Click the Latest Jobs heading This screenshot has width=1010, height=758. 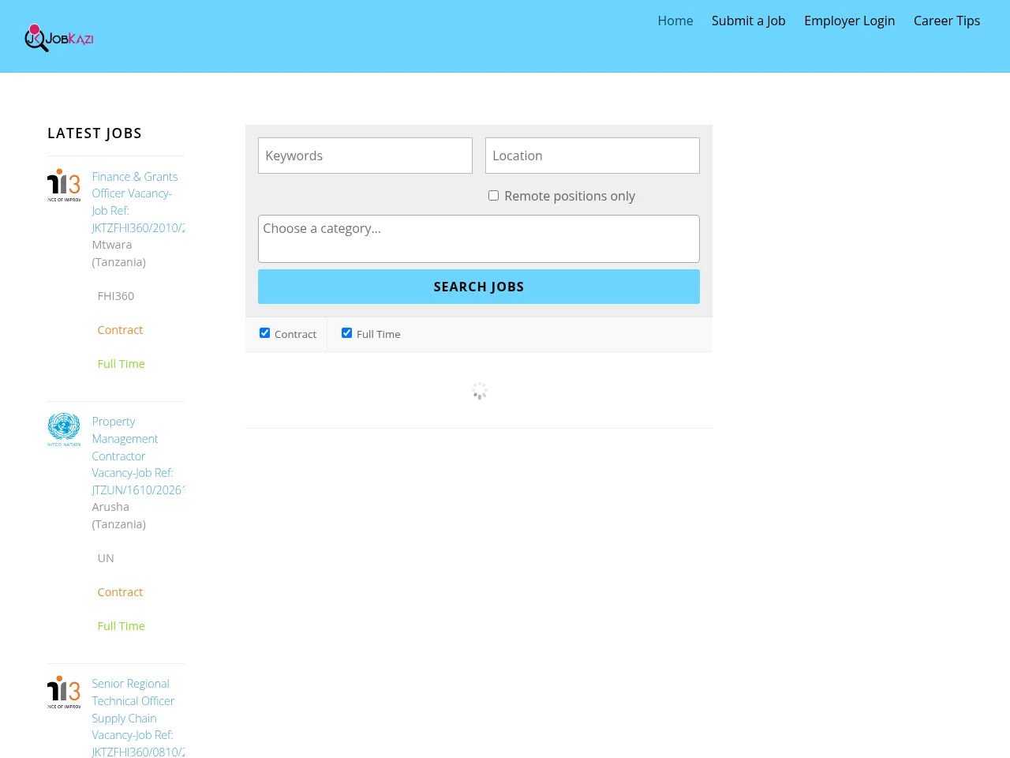click(95, 133)
